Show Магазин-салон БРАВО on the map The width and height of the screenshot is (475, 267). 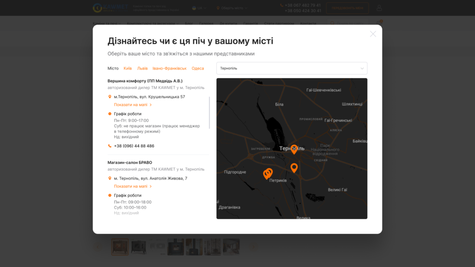133,186
